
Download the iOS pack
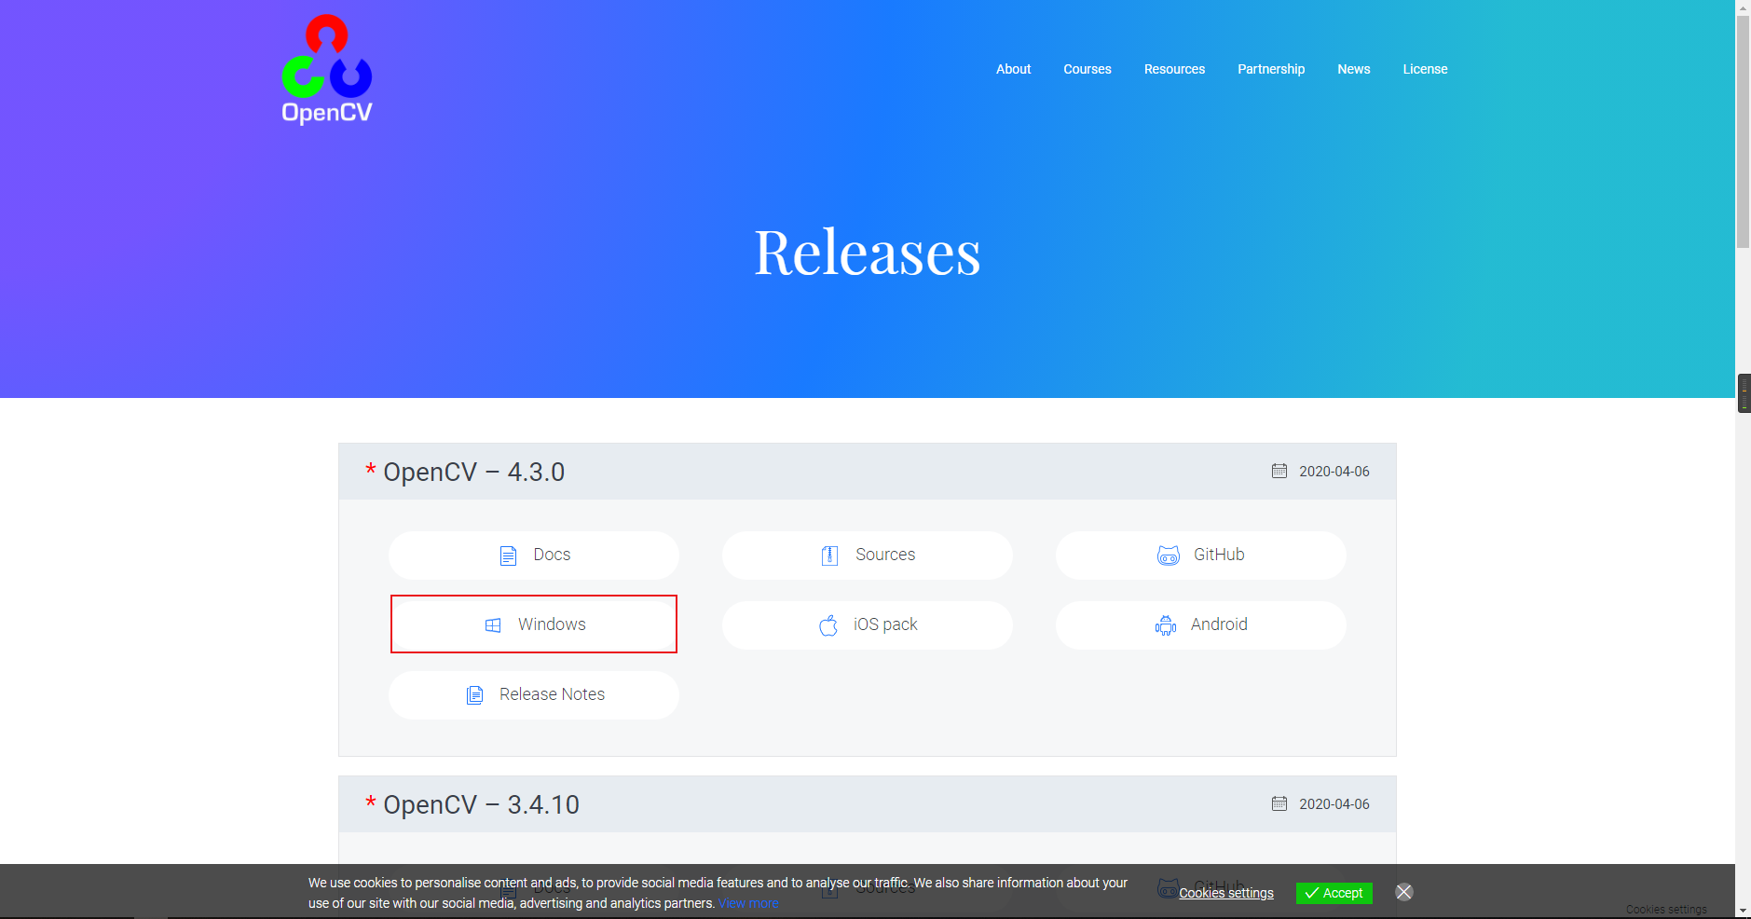tap(868, 625)
